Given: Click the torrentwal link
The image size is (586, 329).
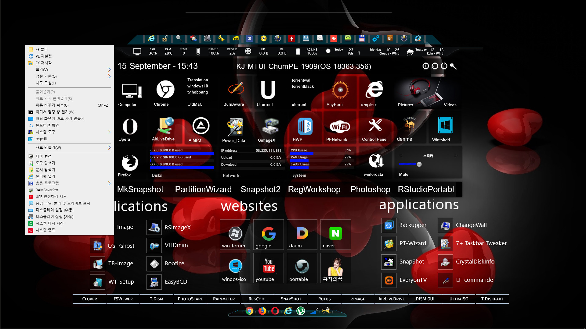Looking at the screenshot, I should click(x=301, y=80).
